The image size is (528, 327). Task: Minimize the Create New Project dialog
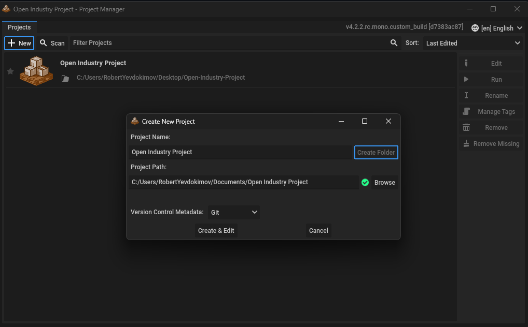coord(341,121)
